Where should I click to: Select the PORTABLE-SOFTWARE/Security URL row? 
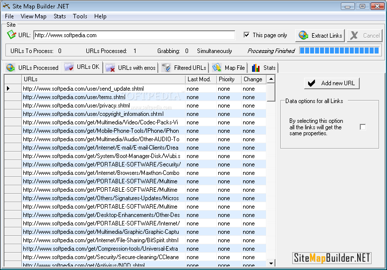[144, 164]
